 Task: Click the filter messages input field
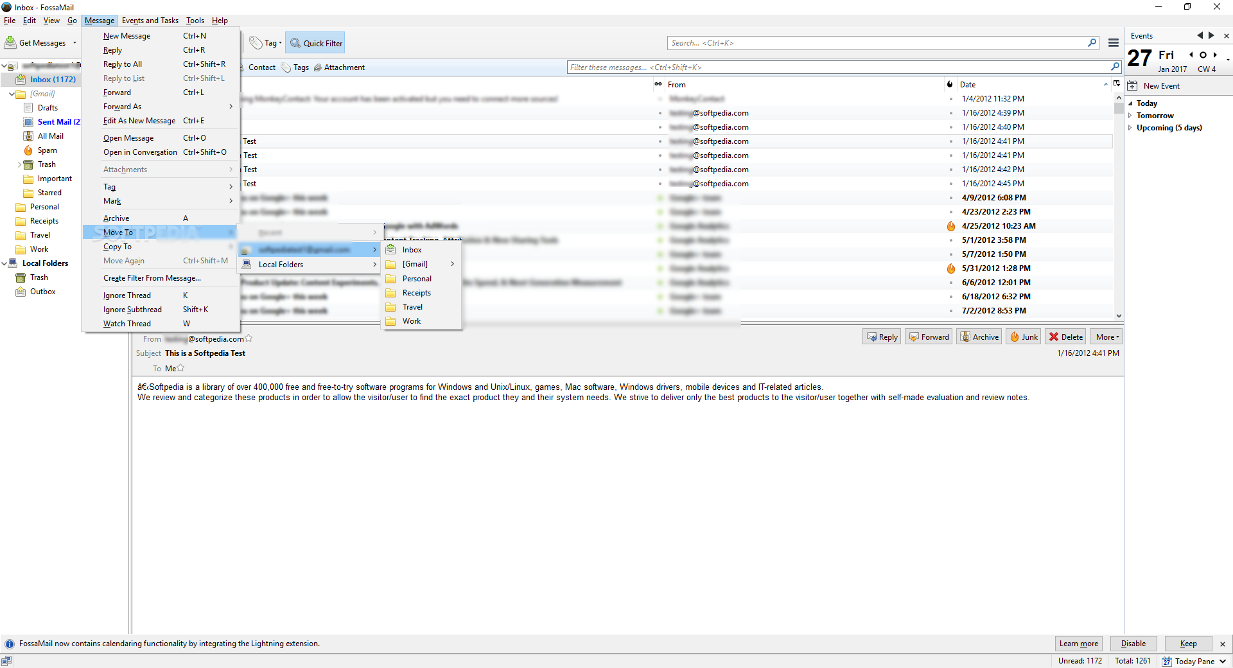(x=844, y=67)
